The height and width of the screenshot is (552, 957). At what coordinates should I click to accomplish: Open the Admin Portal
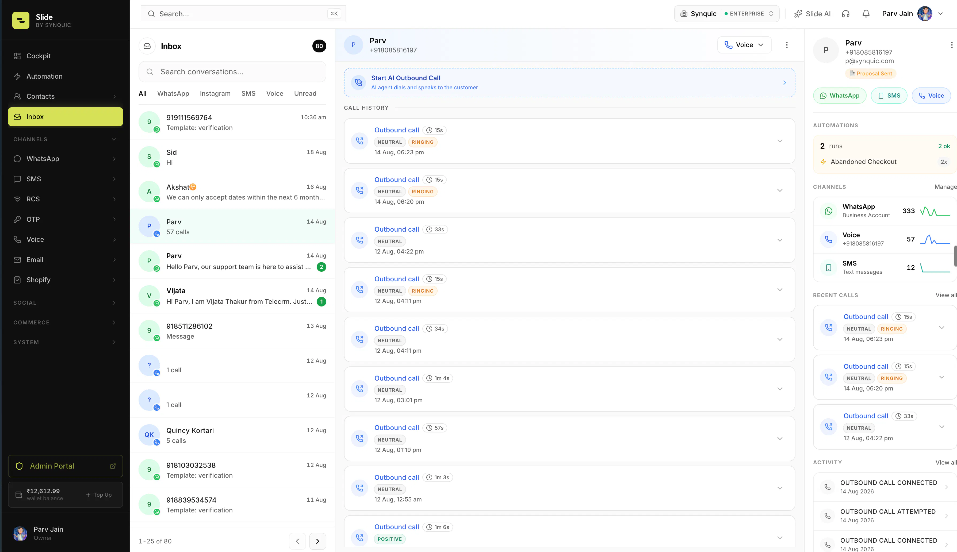click(65, 466)
